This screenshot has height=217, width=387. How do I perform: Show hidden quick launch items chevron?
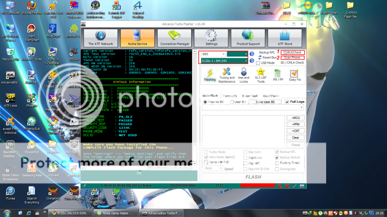pos(45,212)
